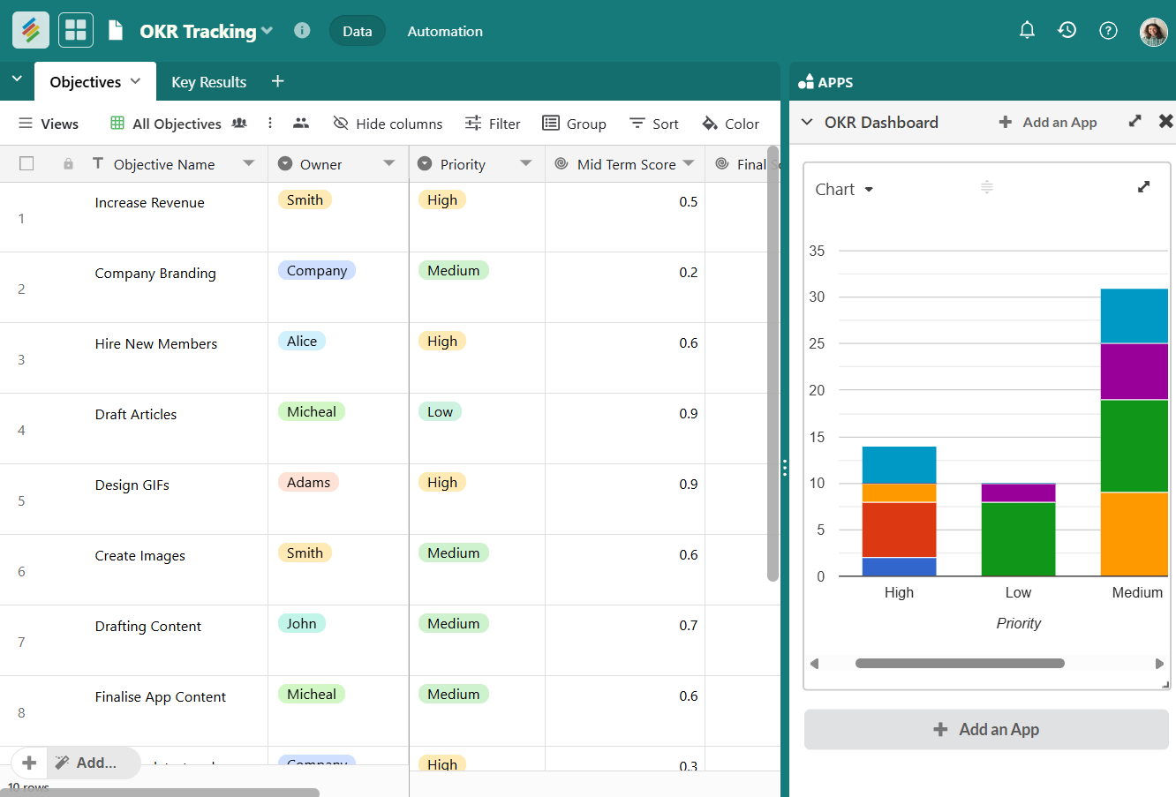
Task: Click the Company owner tag in row 2
Action: 317,270
